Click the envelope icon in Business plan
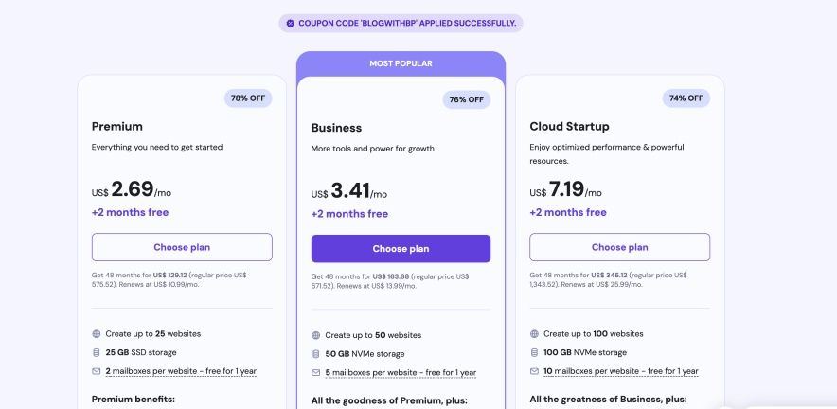837x409 pixels. click(315, 372)
